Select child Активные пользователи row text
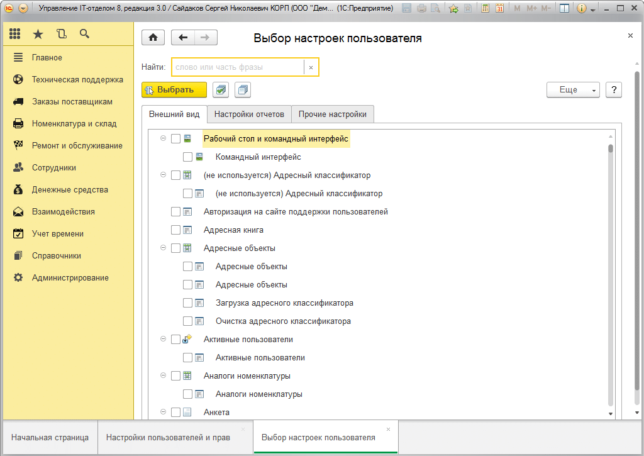The height and width of the screenshot is (456, 644). coord(260,358)
